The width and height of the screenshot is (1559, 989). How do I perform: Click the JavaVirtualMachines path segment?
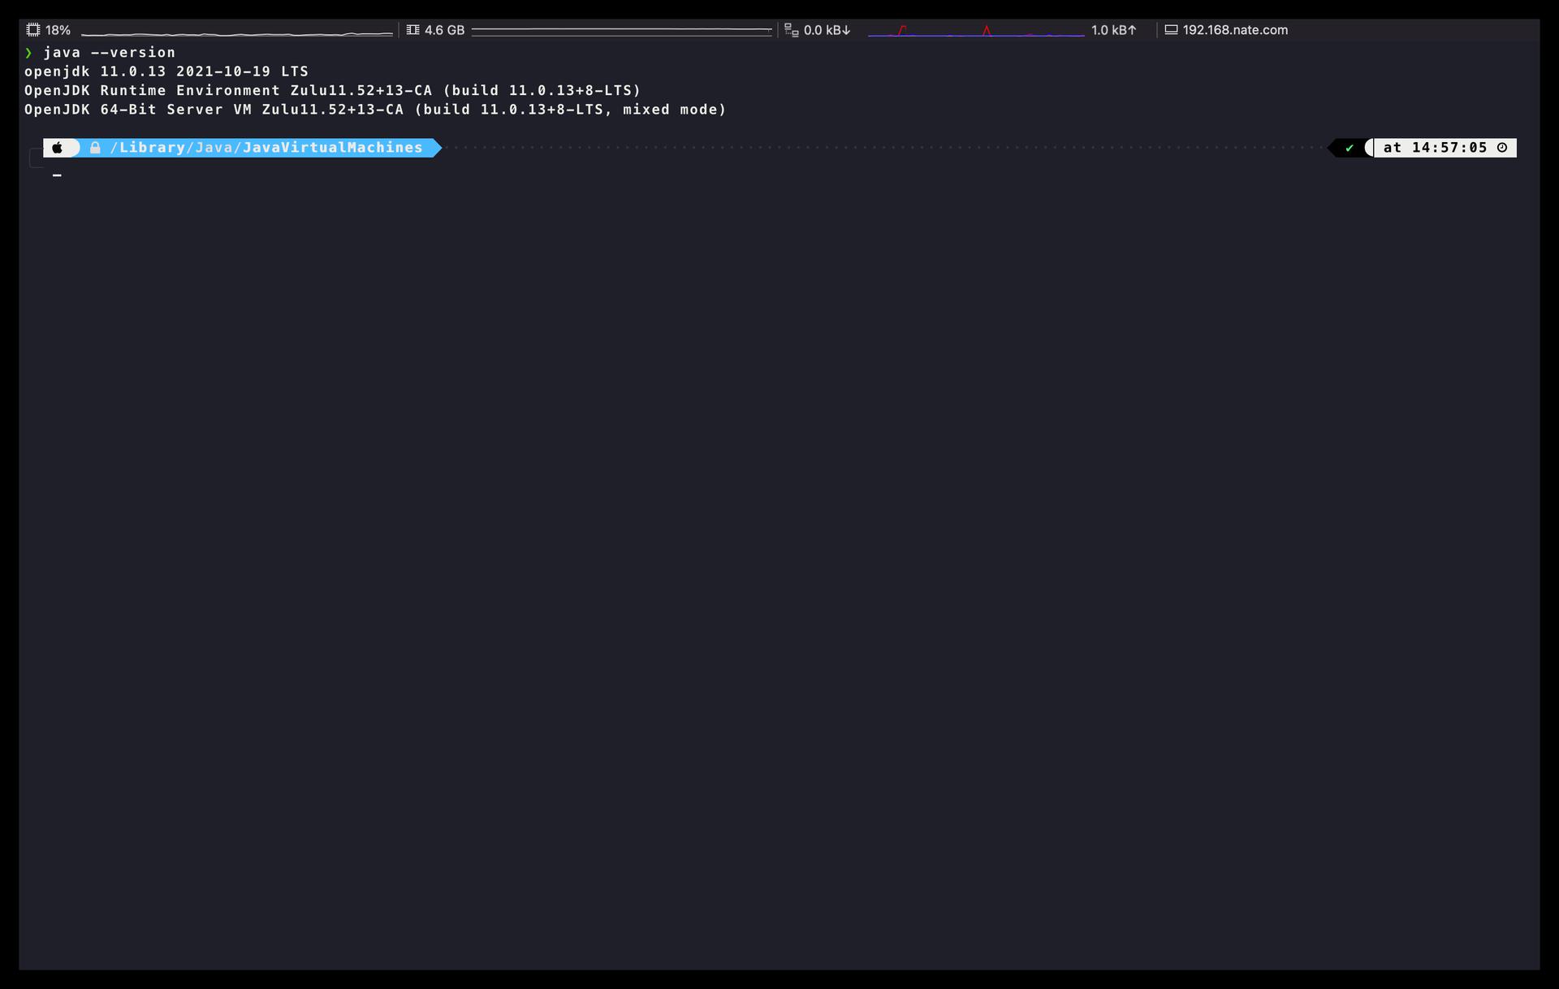[x=332, y=148]
